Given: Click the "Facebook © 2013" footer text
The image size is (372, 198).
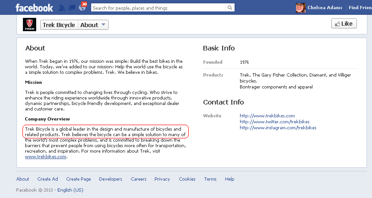Looking at the screenshot, I should click(x=34, y=190).
